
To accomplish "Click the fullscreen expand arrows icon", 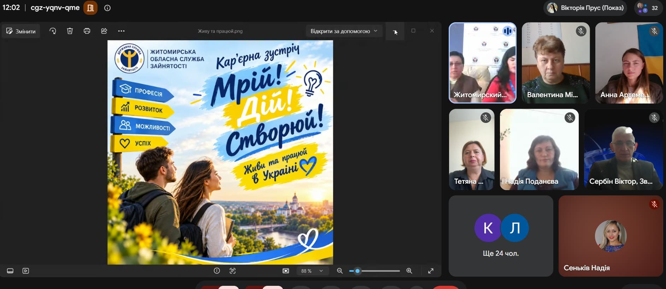I will coord(431,271).
